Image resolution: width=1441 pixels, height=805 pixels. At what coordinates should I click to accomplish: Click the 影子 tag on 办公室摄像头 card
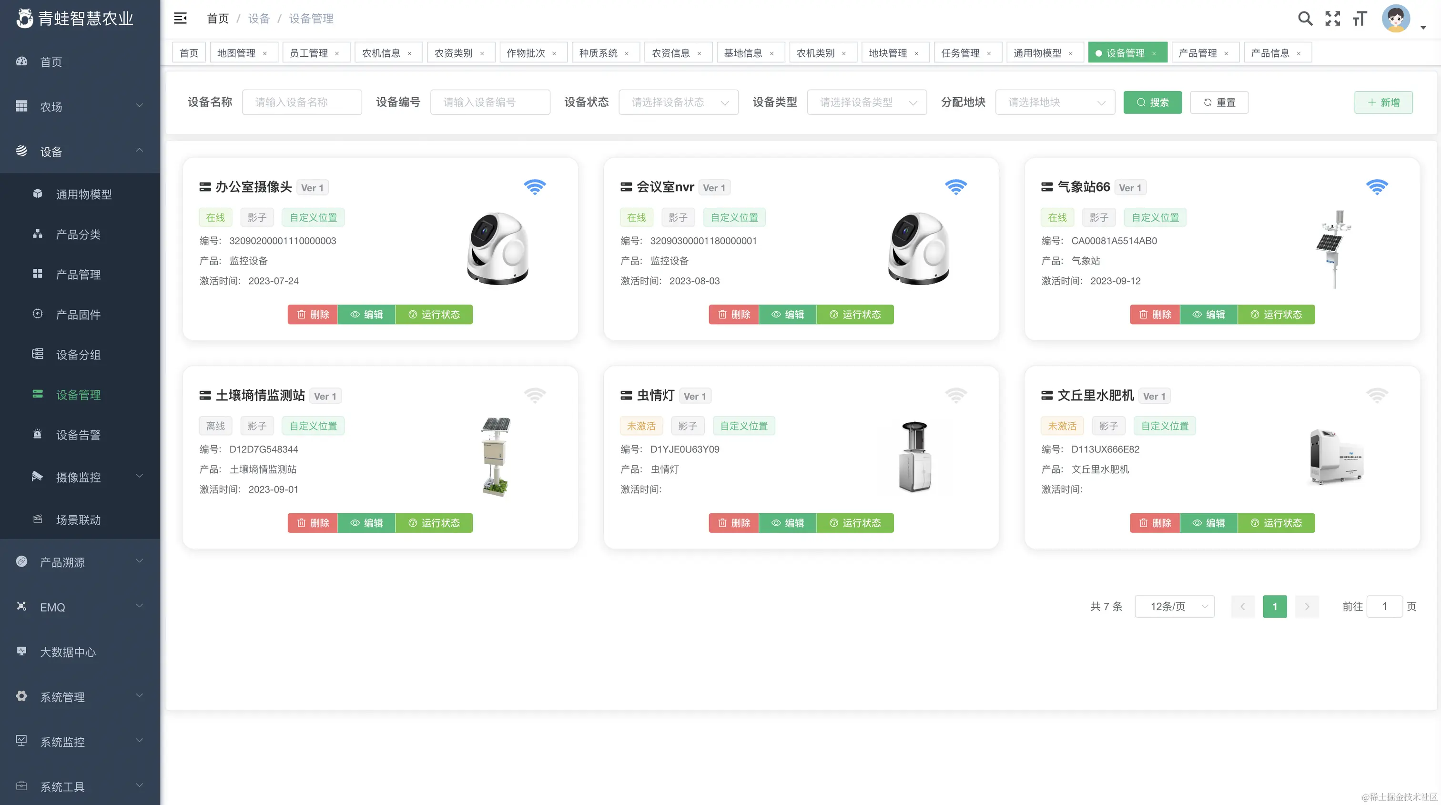[257, 217]
